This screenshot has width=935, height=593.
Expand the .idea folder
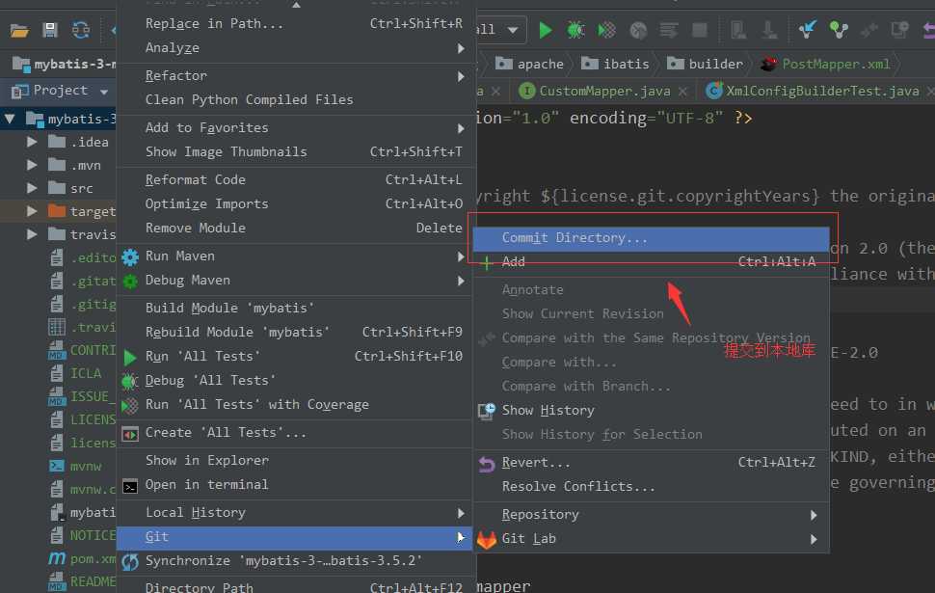pyautogui.click(x=32, y=142)
